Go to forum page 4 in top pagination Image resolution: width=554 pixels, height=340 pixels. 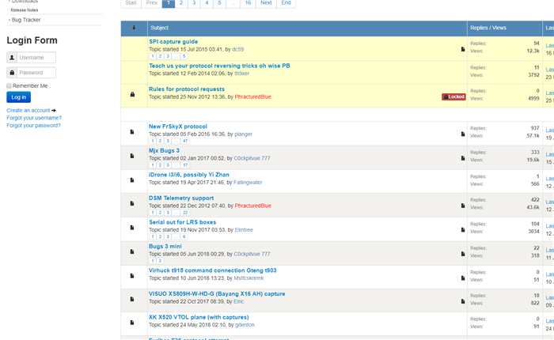pos(207,3)
